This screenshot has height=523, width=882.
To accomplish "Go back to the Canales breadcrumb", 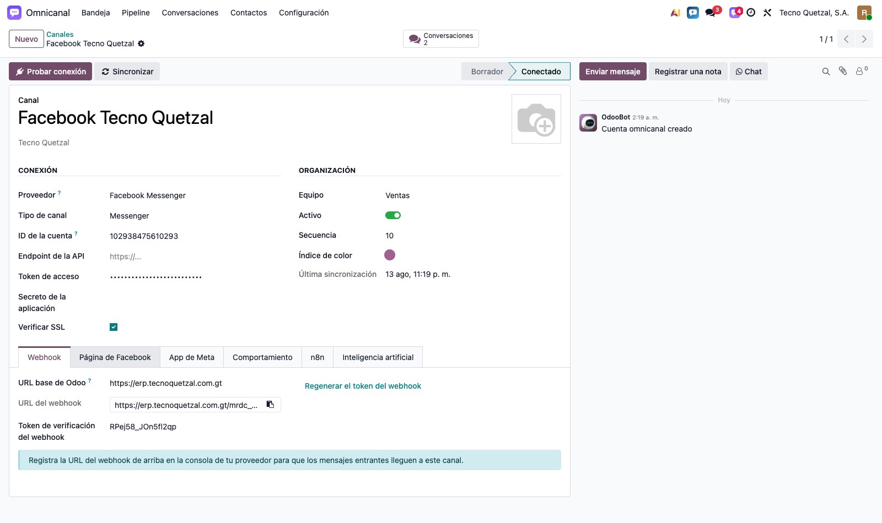I will 60,34.
